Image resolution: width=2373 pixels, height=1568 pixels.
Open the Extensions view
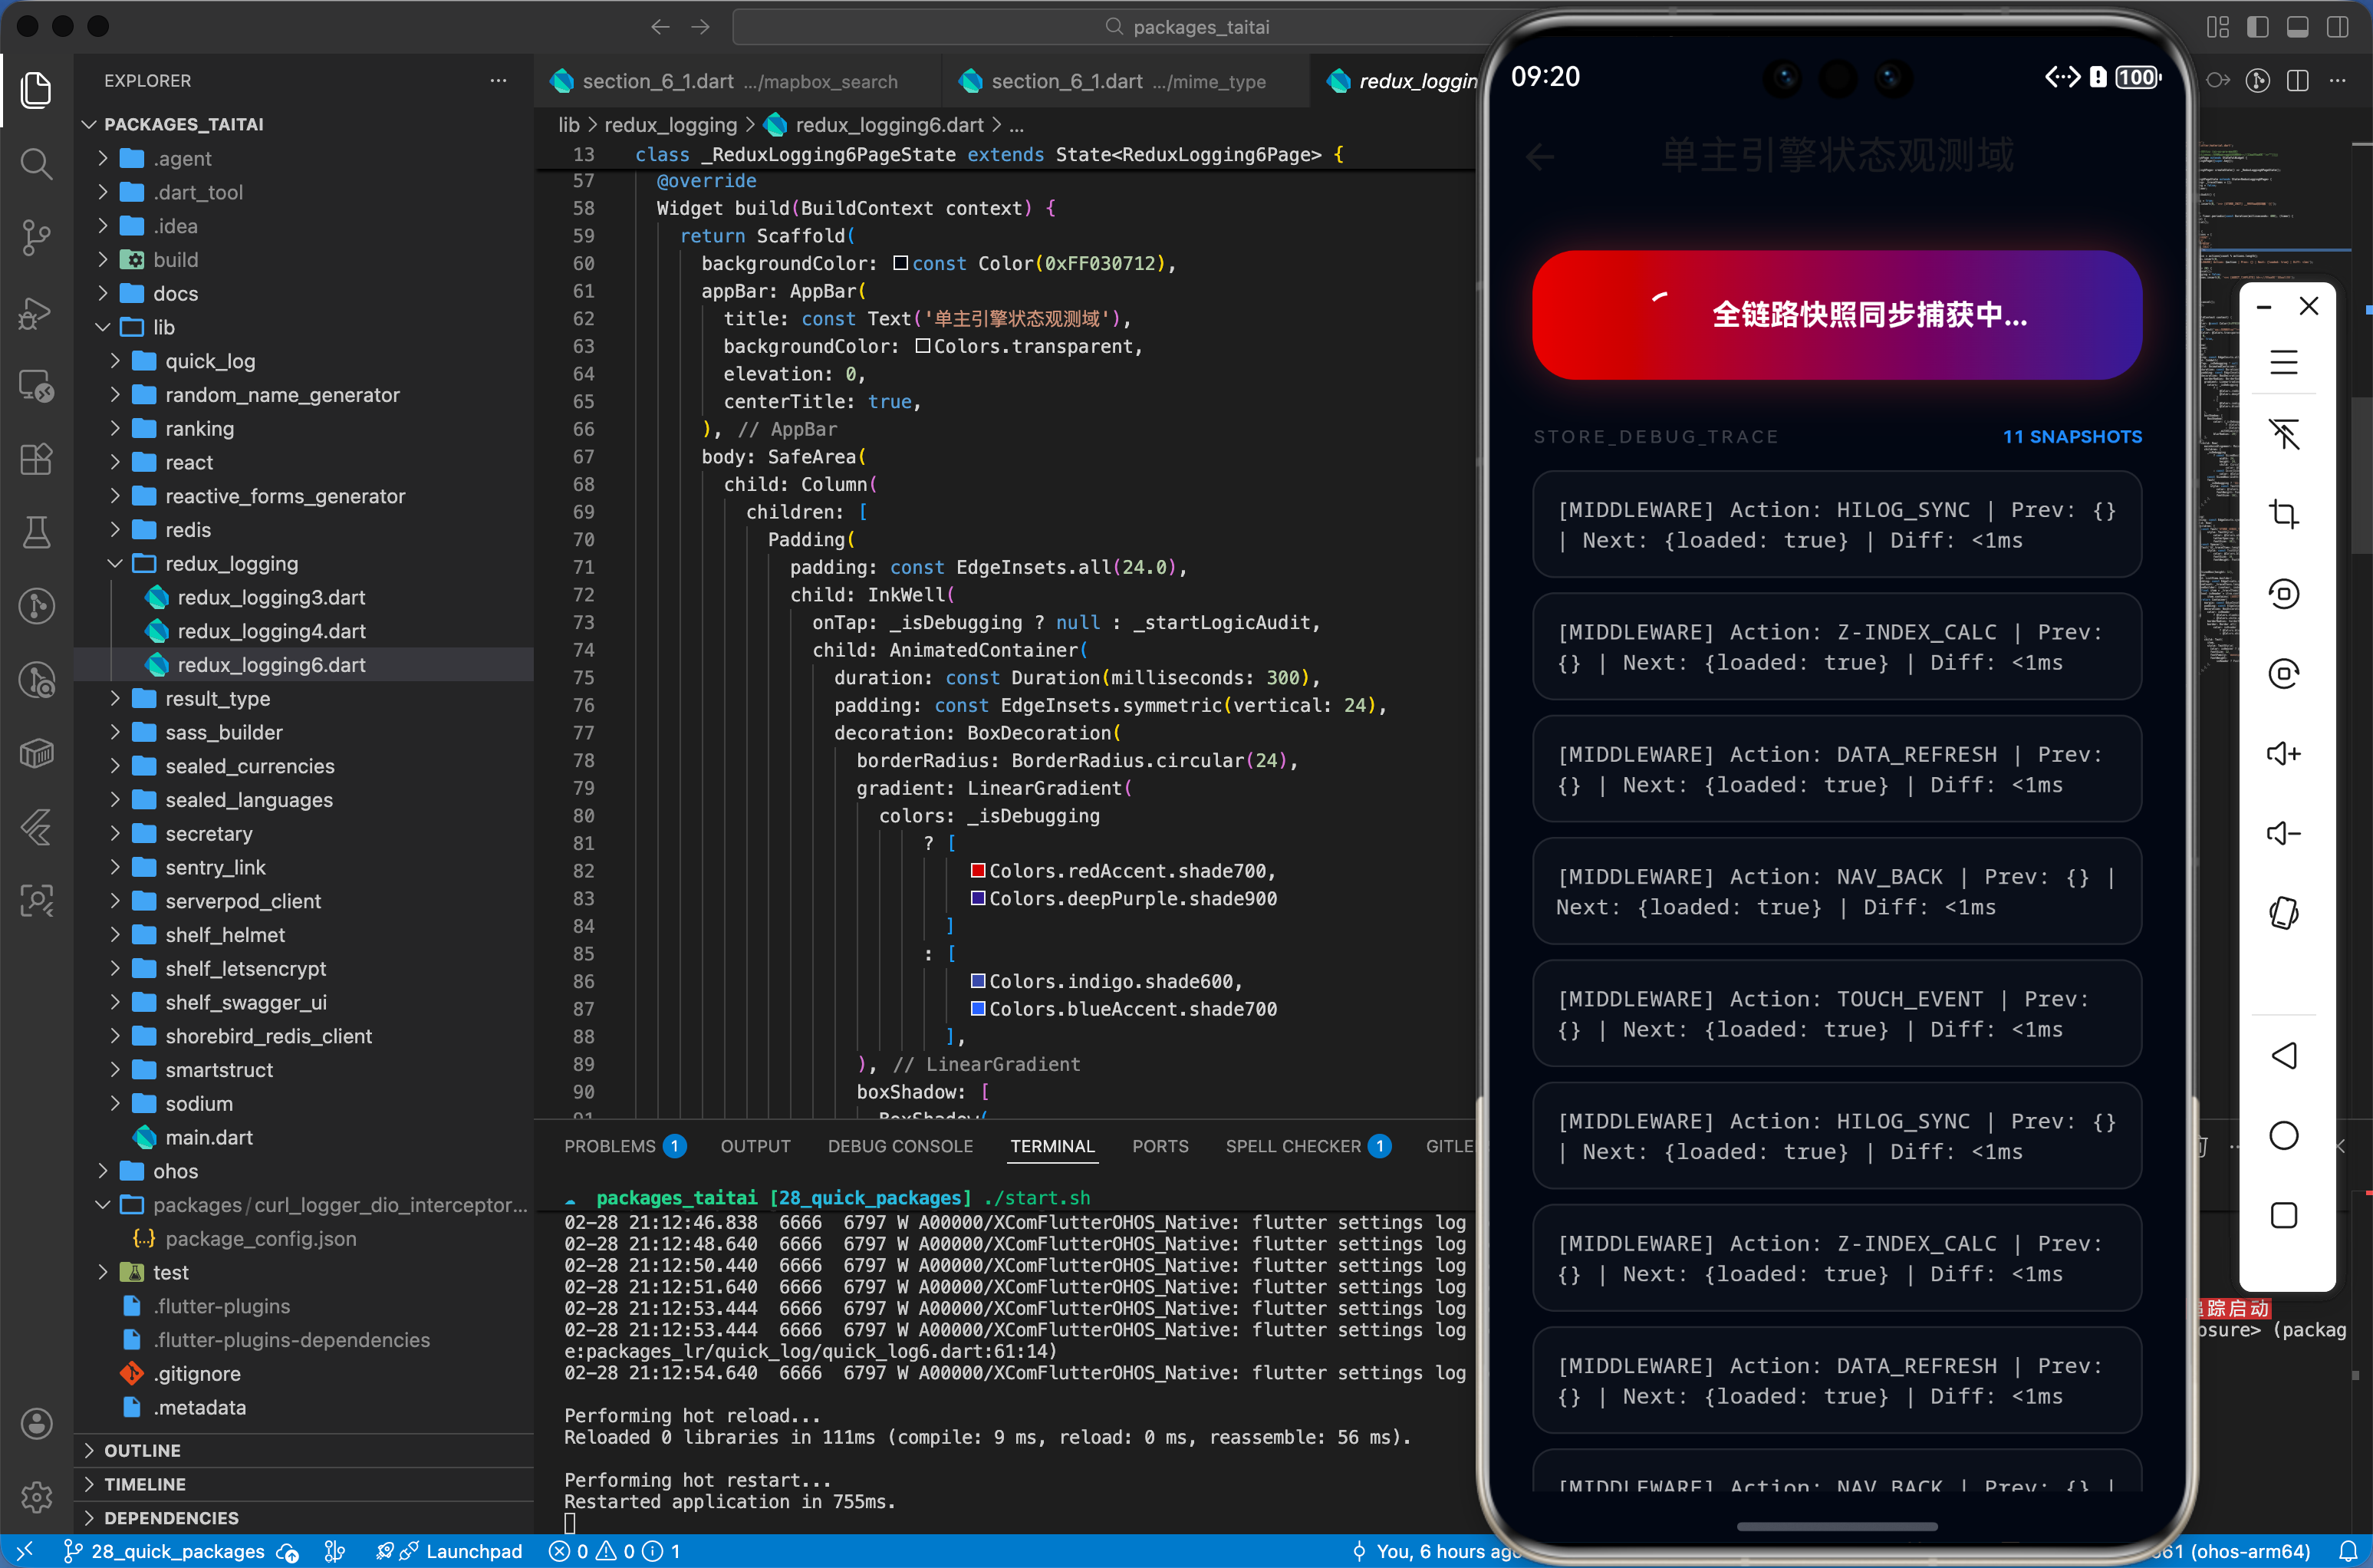click(36, 459)
